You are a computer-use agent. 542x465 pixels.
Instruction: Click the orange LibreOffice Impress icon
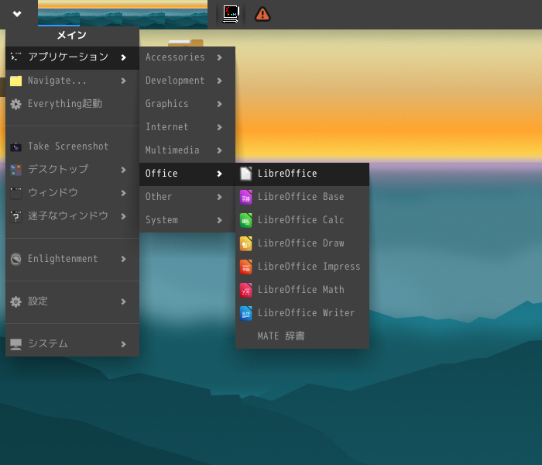tap(245, 267)
